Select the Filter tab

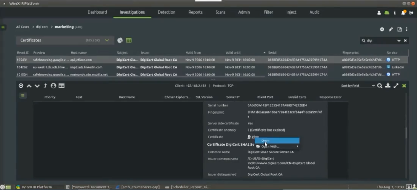(x=268, y=12)
